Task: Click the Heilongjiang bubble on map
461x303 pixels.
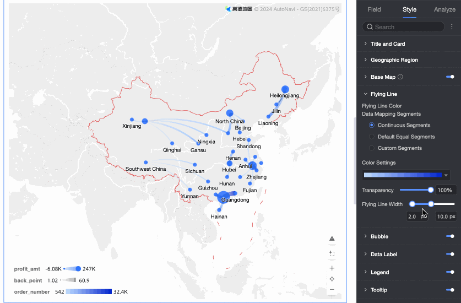Action: pyautogui.click(x=285, y=89)
